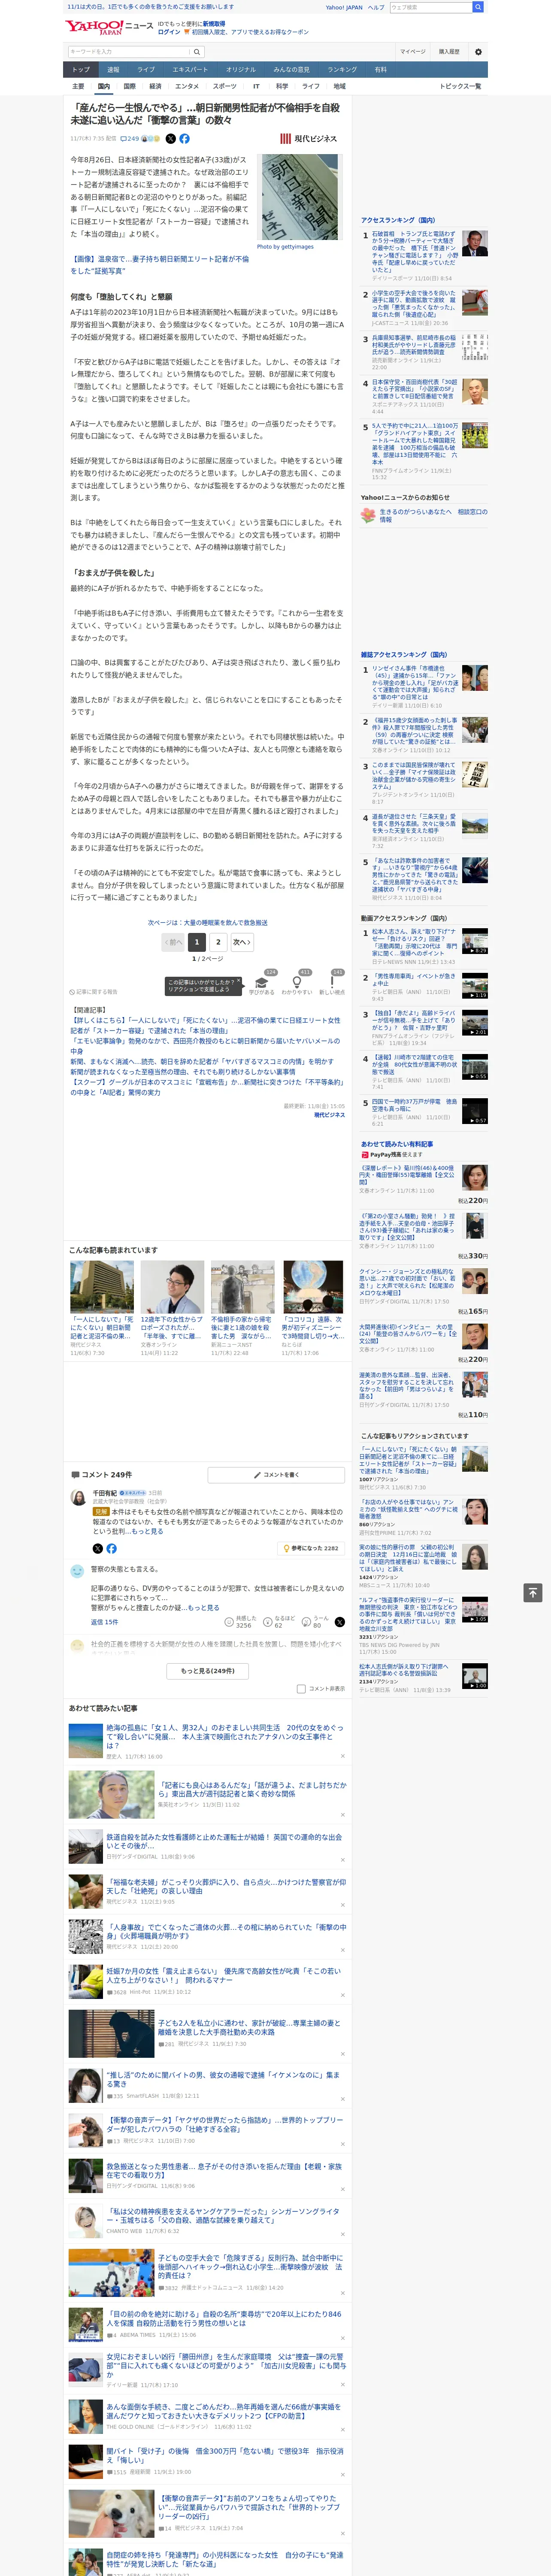Click the Yahoo! JAPAN logo

pos(94,27)
